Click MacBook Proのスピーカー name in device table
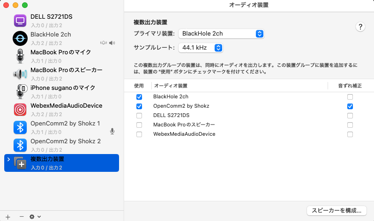Image resolution: width=374 pixels, height=221 pixels. click(x=184, y=125)
